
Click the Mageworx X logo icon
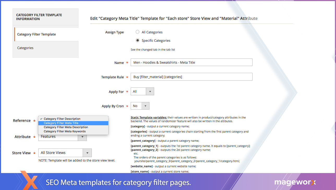tap(29, 180)
